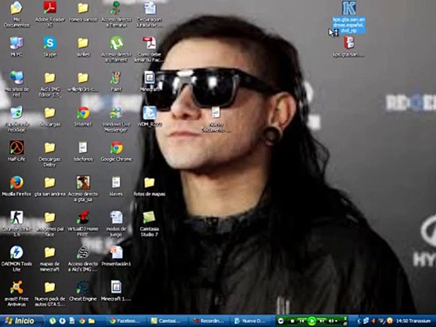The width and height of the screenshot is (436, 327).
Task: Launch the uTorrent shortcut icon
Action: [116, 44]
